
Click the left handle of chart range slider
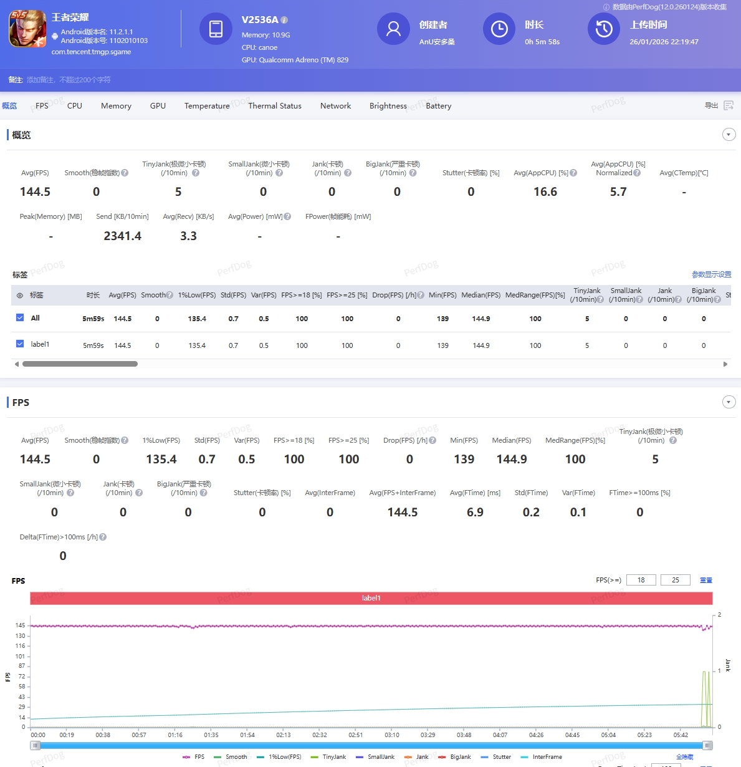(35, 745)
